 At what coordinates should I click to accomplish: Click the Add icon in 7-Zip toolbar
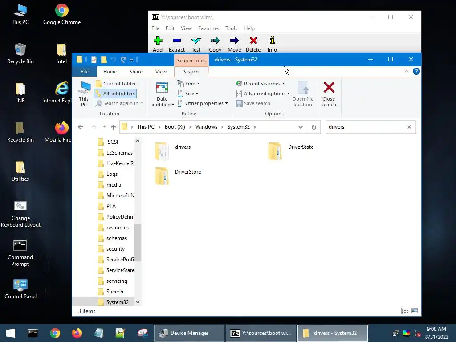tap(158, 44)
